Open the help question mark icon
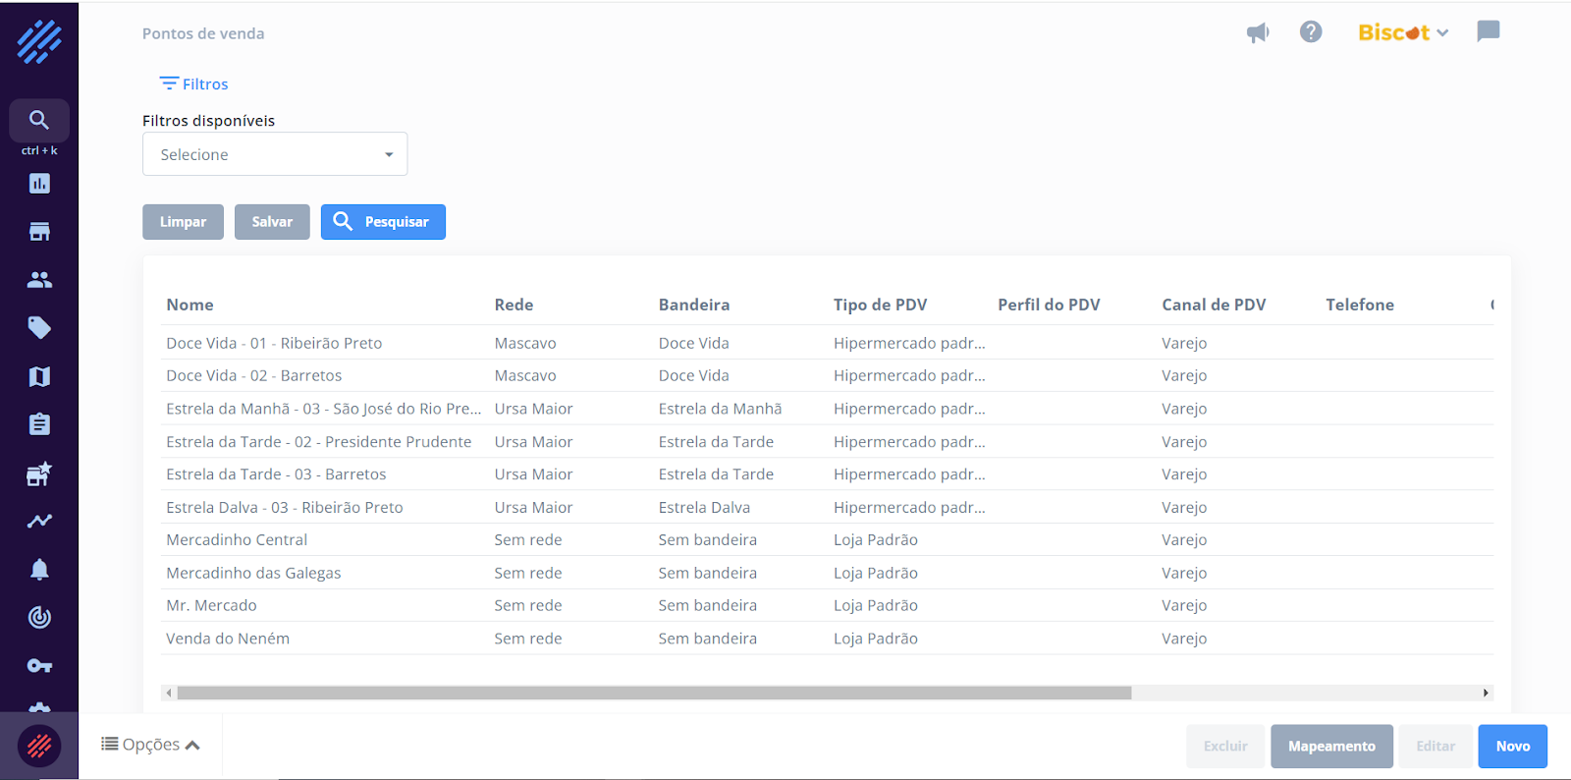 click(x=1311, y=32)
